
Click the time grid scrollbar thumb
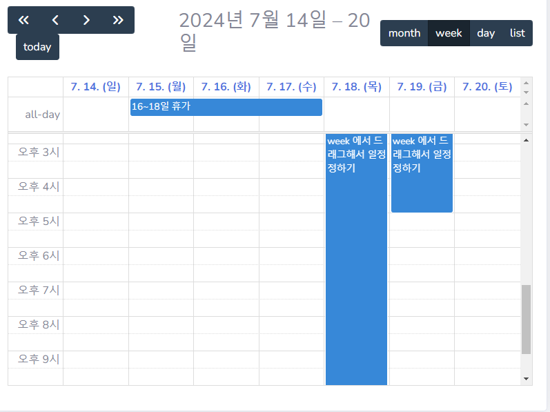(x=526, y=320)
